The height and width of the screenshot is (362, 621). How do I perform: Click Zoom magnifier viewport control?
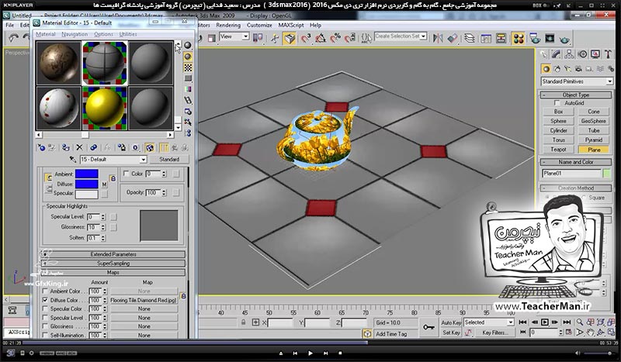coord(579,322)
